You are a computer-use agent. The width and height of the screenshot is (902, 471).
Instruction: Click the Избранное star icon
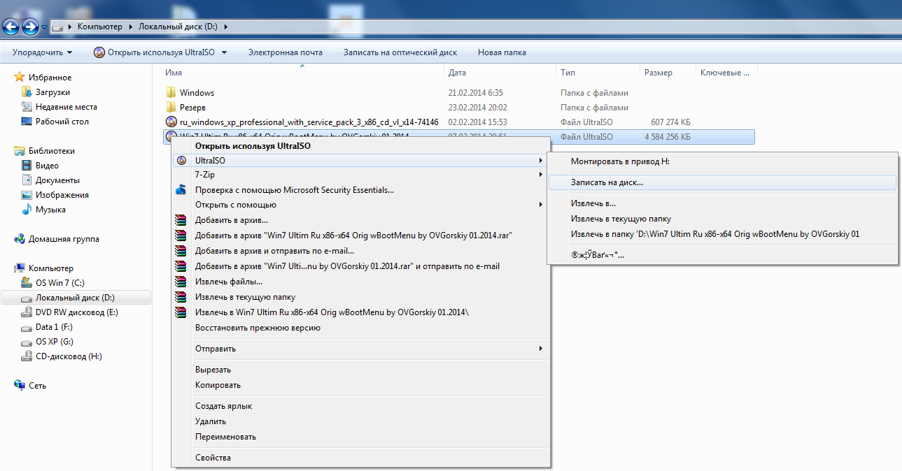coord(20,78)
